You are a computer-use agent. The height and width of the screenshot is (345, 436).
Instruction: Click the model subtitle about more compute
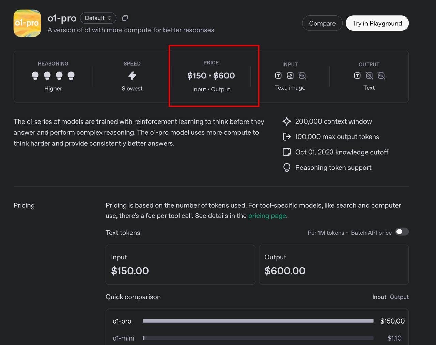(x=131, y=30)
